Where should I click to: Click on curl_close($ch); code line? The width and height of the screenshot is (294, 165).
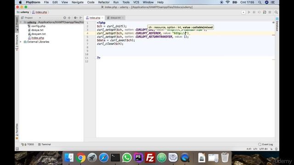coord(110,44)
